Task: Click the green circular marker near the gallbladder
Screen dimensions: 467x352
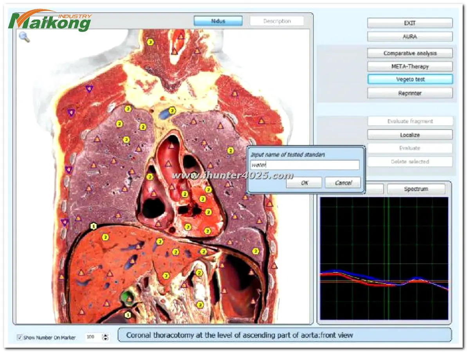Action: pos(126,296)
